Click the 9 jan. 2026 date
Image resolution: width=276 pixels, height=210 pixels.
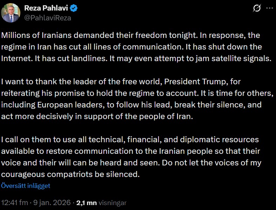click(x=52, y=203)
